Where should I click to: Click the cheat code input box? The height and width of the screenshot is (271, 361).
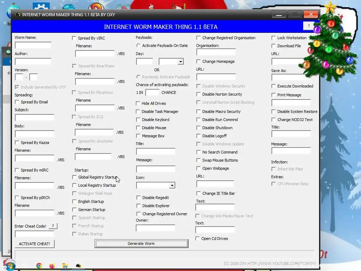(x=35, y=234)
